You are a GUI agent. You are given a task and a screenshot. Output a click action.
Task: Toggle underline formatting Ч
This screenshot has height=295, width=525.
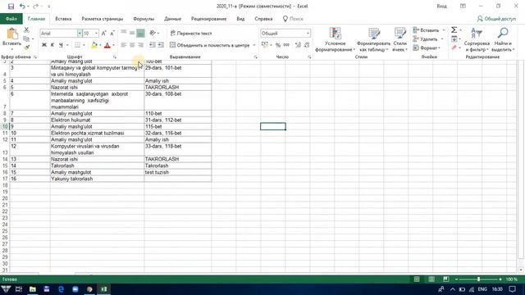coord(61,45)
